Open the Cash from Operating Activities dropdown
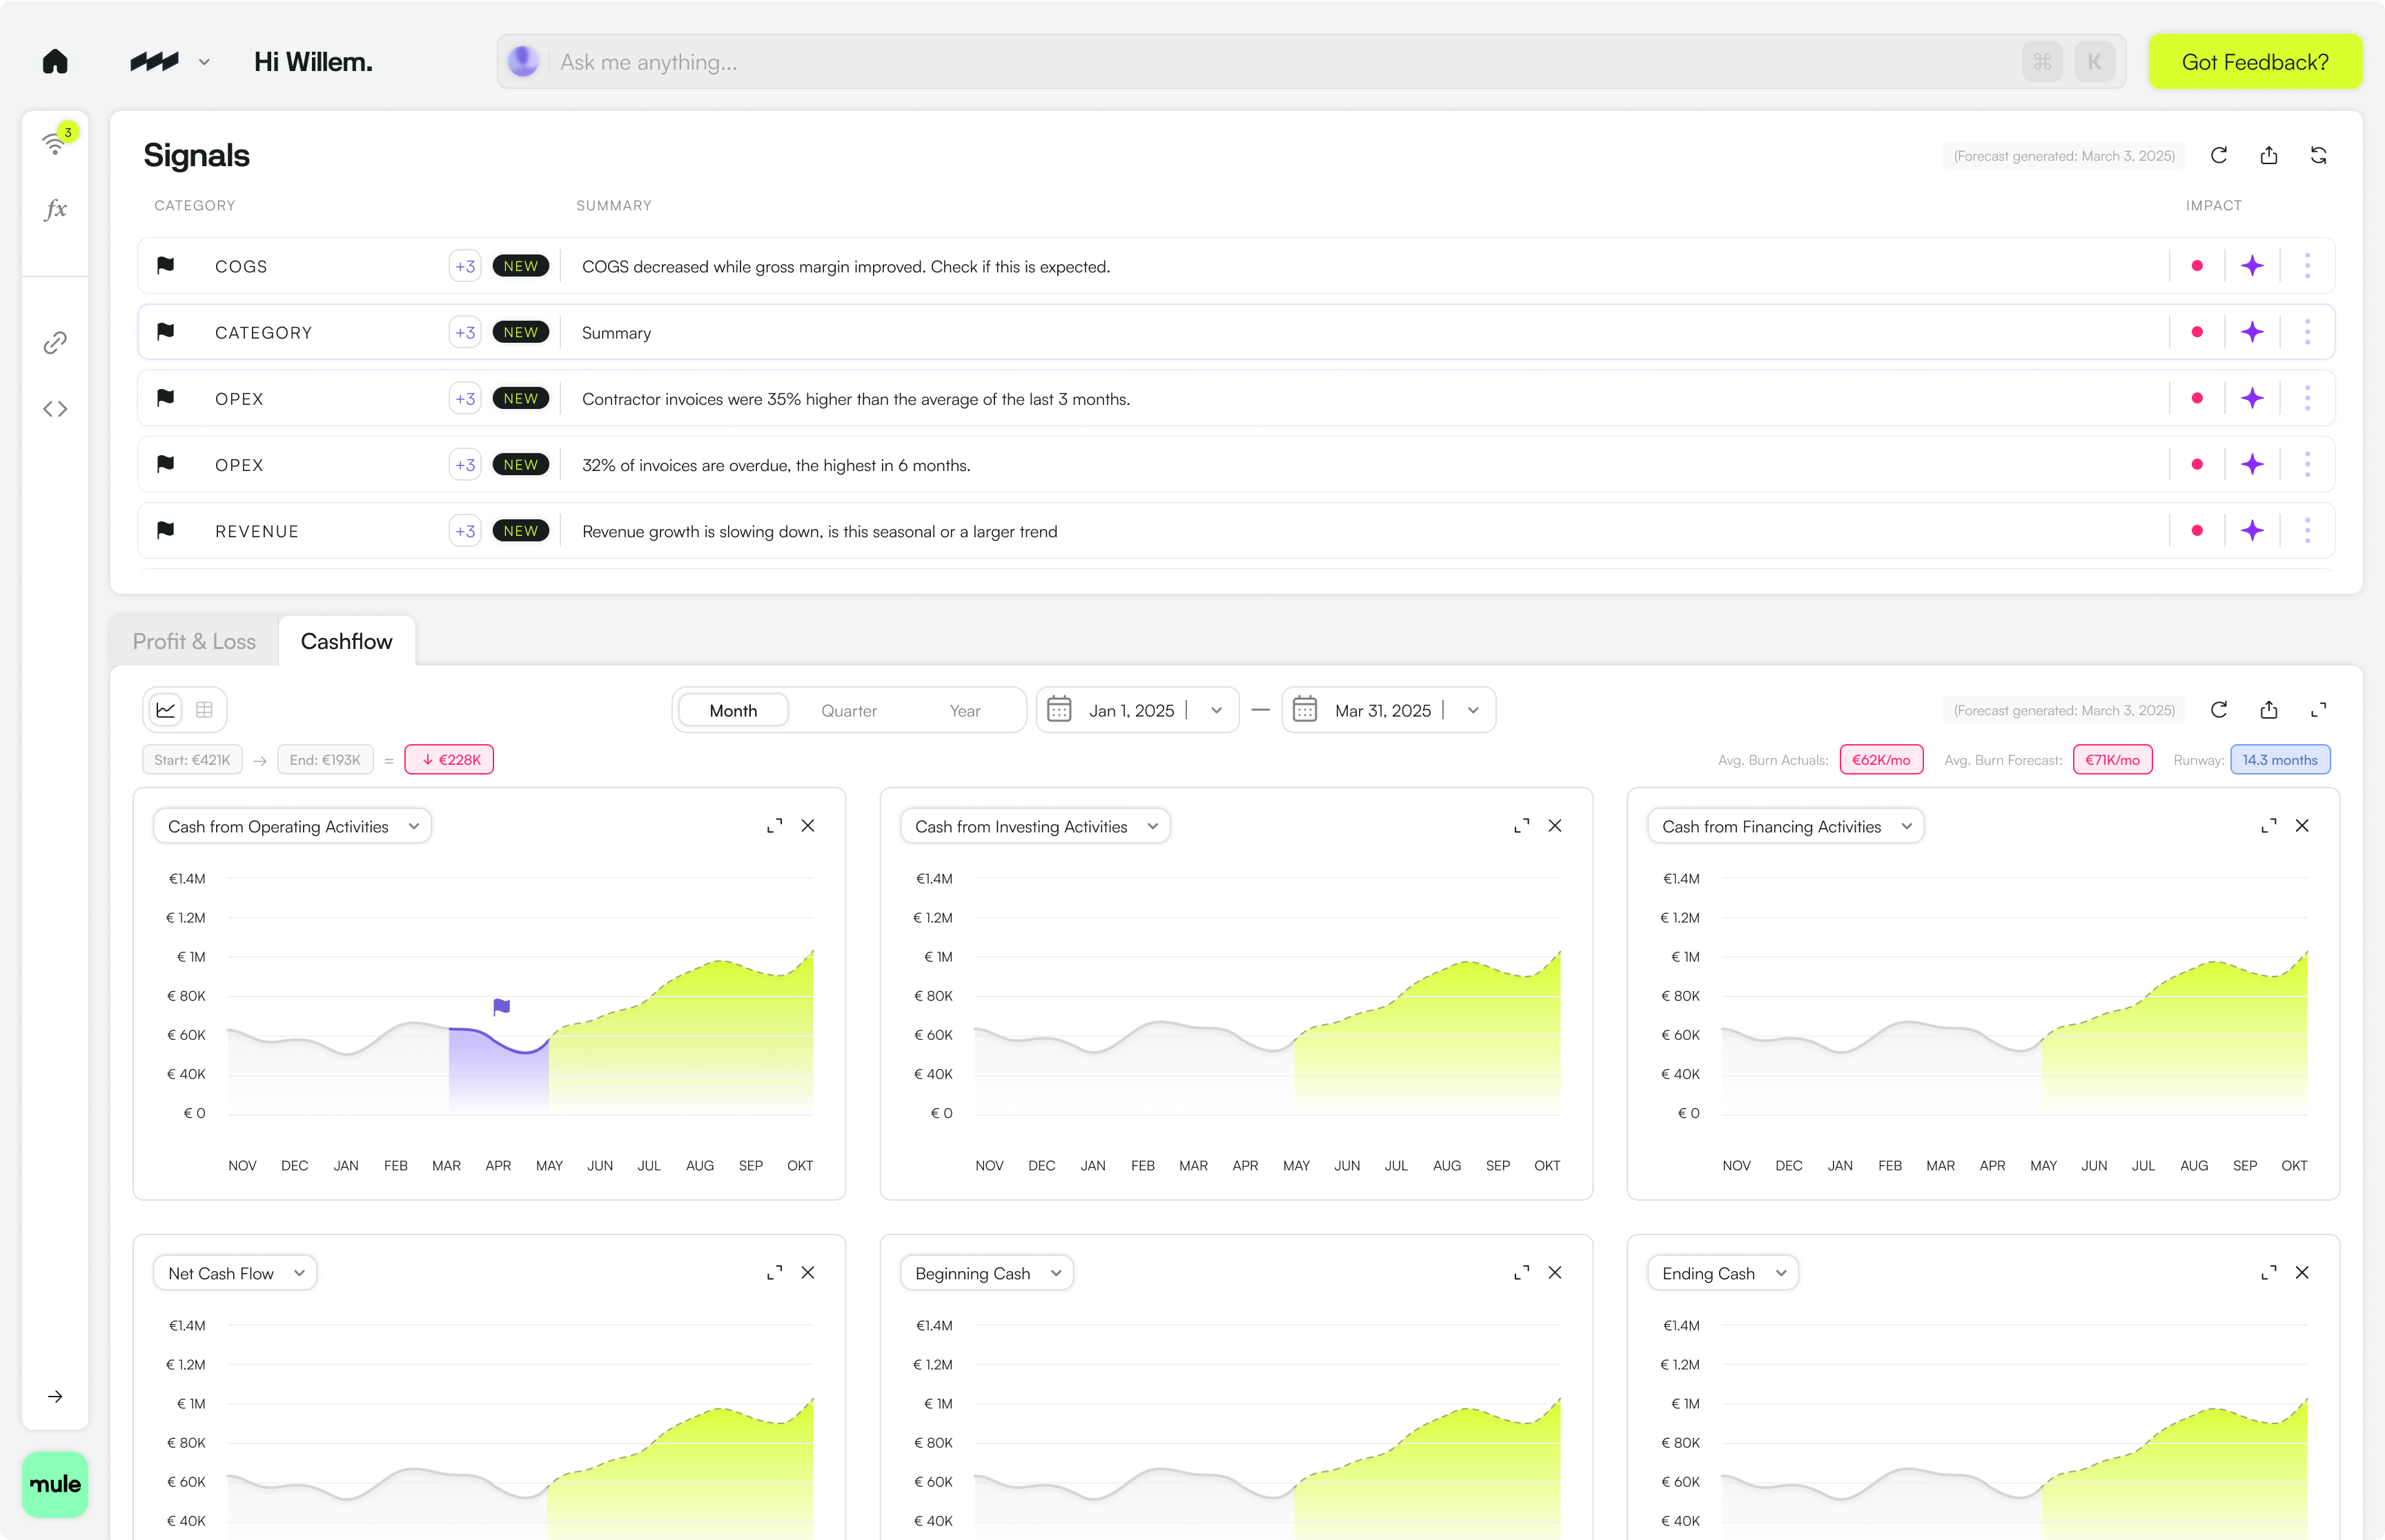Viewport: 2385px width, 1540px height. [292, 826]
